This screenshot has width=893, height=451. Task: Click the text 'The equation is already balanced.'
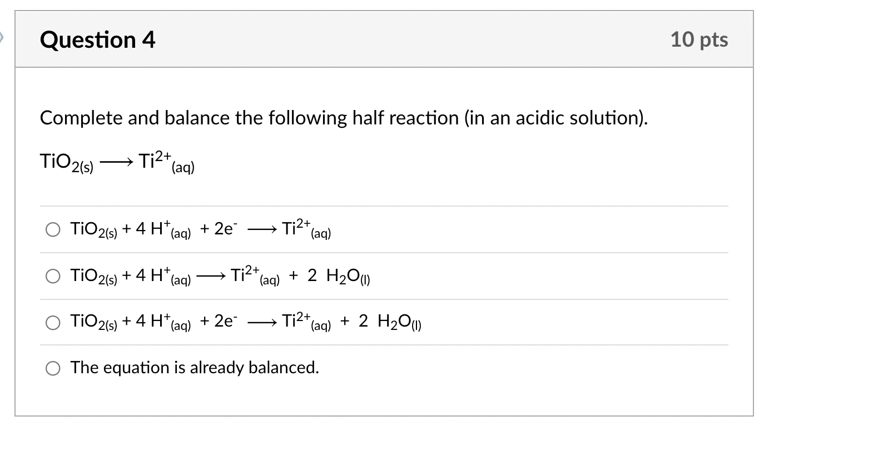point(194,367)
